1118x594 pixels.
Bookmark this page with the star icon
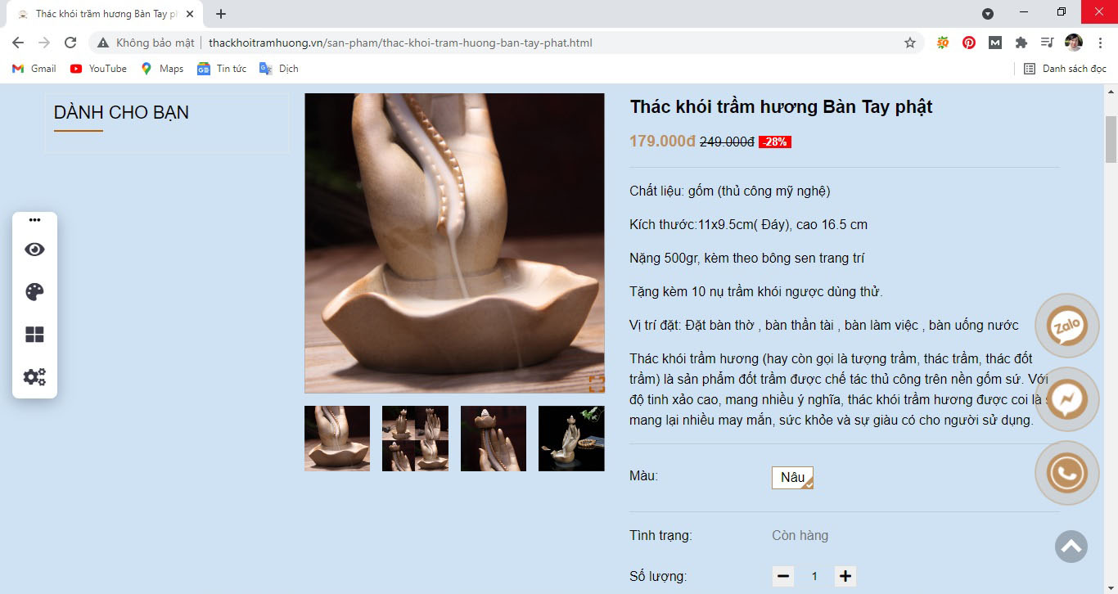[910, 43]
